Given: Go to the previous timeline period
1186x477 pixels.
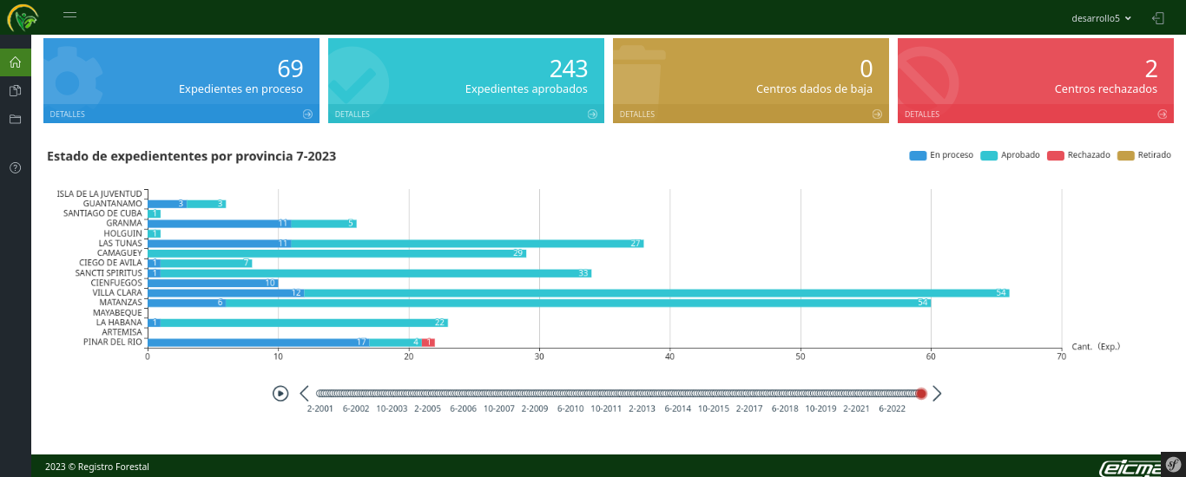Looking at the screenshot, I should click(x=304, y=393).
